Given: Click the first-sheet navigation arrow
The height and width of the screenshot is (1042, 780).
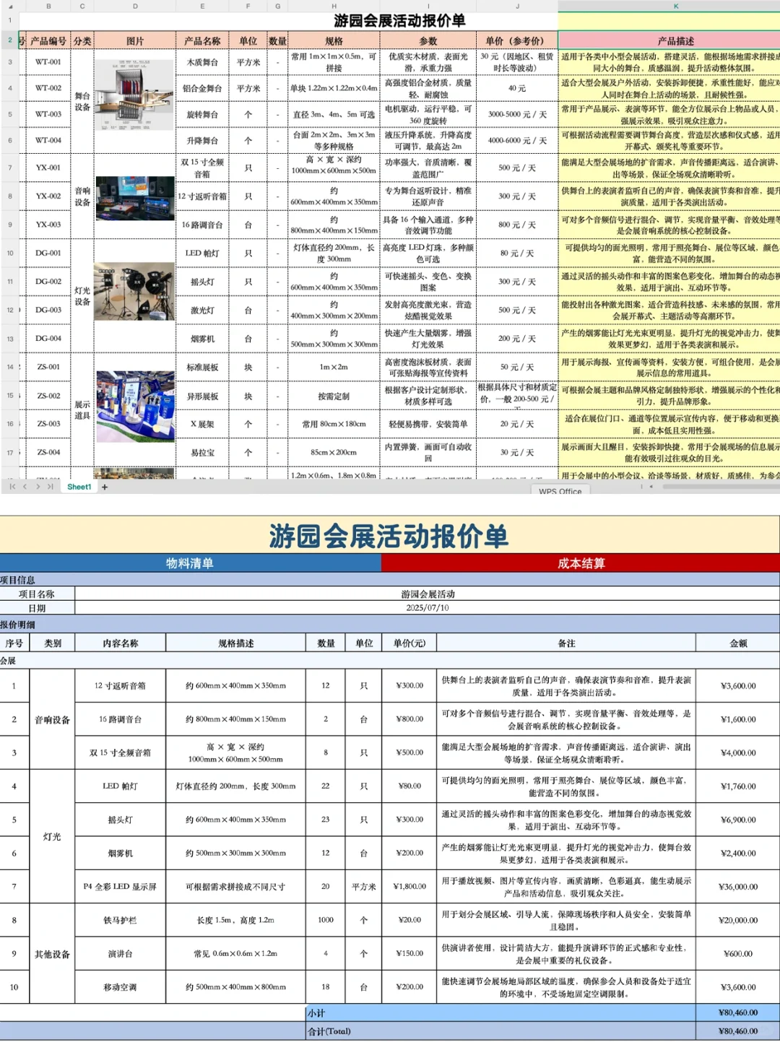Looking at the screenshot, I should [12, 488].
